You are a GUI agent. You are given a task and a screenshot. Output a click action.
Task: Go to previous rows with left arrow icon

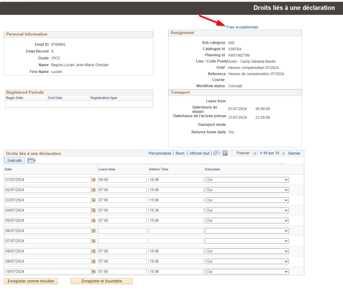[x=255, y=153]
